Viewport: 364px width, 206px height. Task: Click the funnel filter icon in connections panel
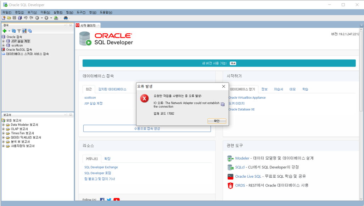19,31
